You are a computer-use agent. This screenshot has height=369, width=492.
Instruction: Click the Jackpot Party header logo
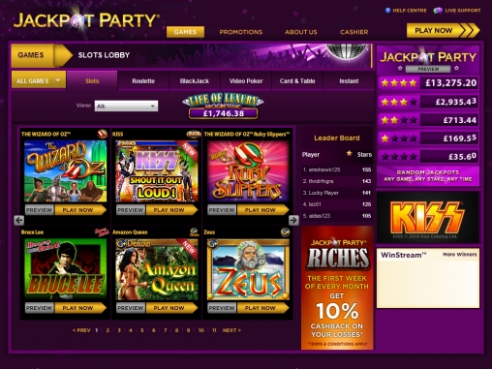click(86, 20)
